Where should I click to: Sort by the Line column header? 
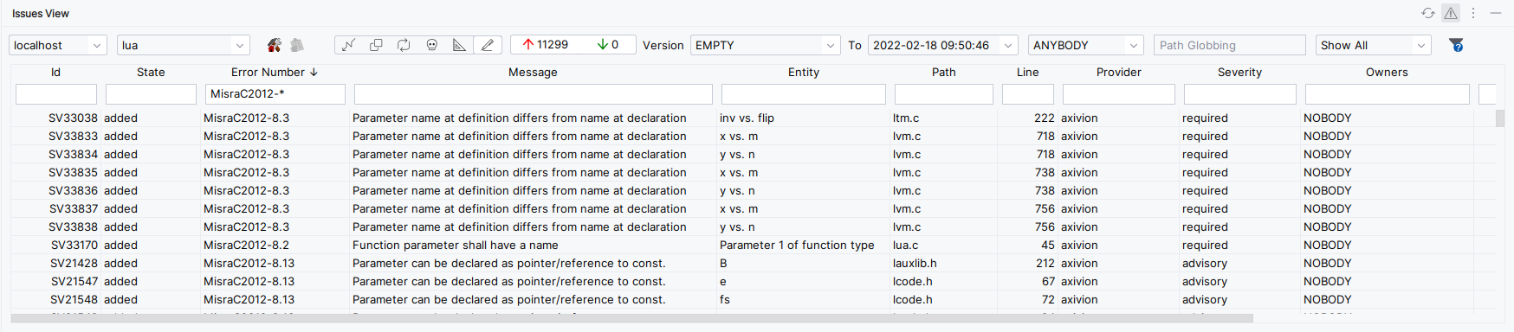click(x=1028, y=72)
